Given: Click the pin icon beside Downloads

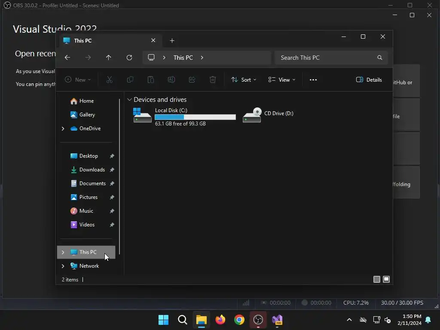Looking at the screenshot, I should click(112, 170).
